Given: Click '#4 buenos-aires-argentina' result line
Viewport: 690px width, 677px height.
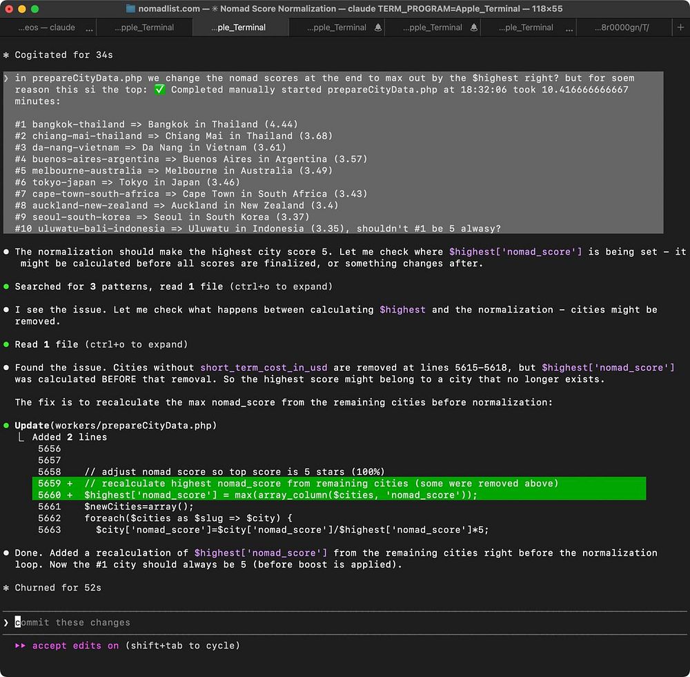Looking at the screenshot, I should (191, 159).
